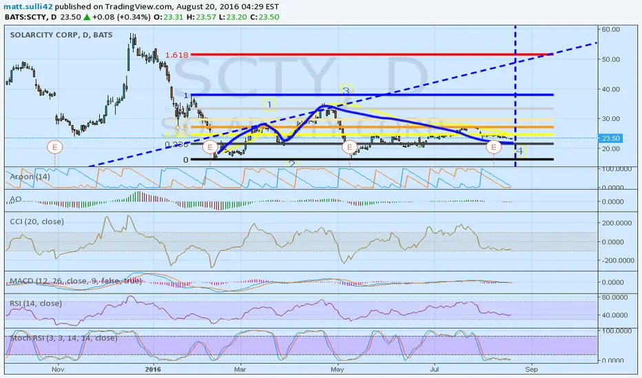Select the black Fibonacci 0 level line
The height and width of the screenshot is (378, 642).
[x=372, y=159]
